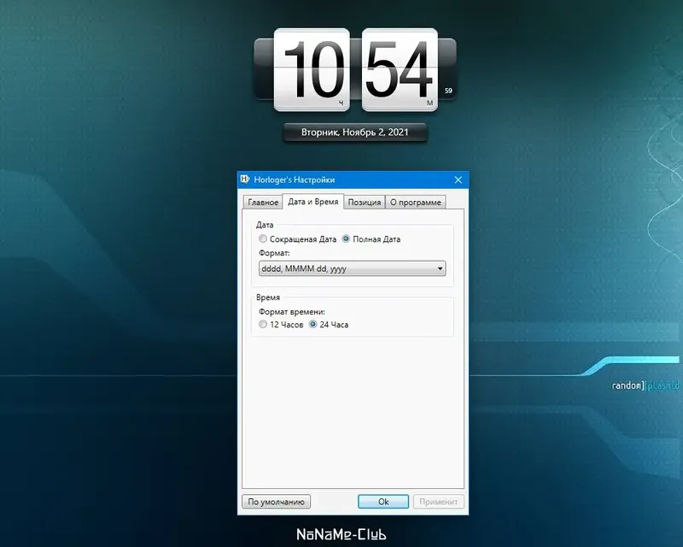Click the minutes flip card showing 54
Viewport: 683px width, 547px height.
point(400,70)
